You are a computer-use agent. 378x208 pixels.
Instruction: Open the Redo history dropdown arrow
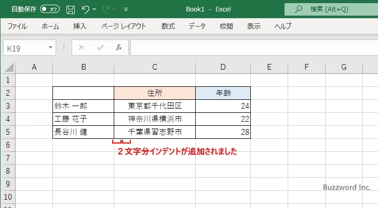pyautogui.click(x=115, y=9)
